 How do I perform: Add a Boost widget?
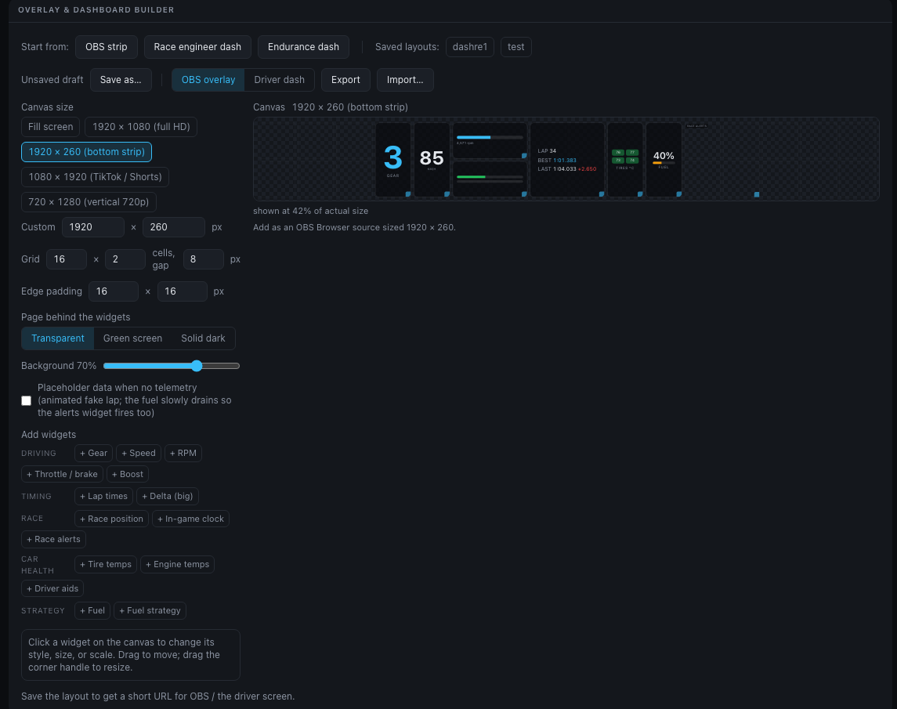(128, 475)
